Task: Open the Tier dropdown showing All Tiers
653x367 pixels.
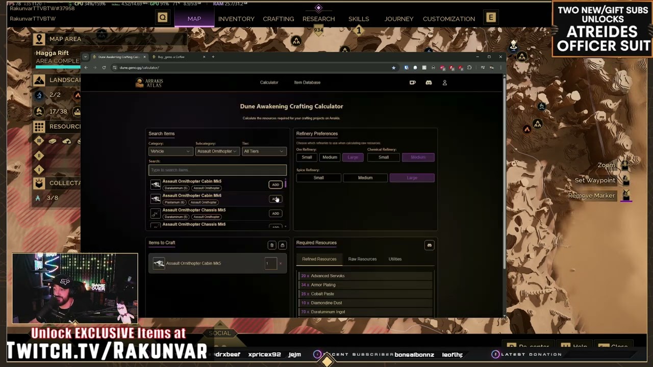Action: (x=264, y=151)
